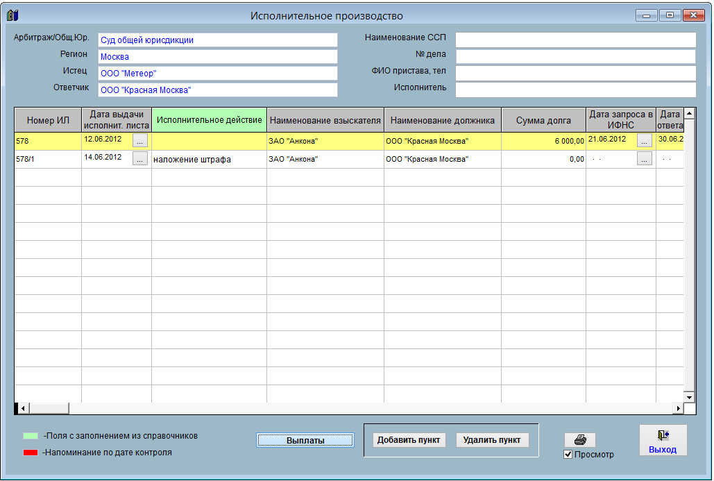Select the Регион field with Москва
The height and width of the screenshot is (481, 714).
coord(217,57)
